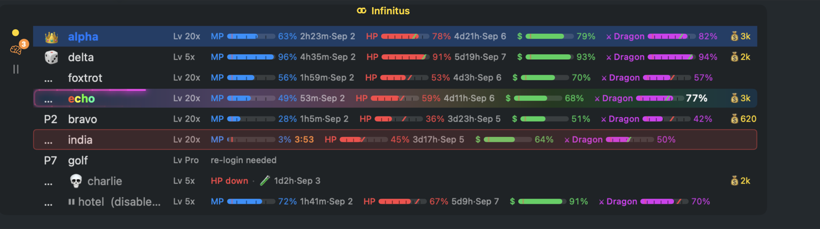The width and height of the screenshot is (820, 229).
Task: Click the P7 priority label on golf
Action: point(50,161)
